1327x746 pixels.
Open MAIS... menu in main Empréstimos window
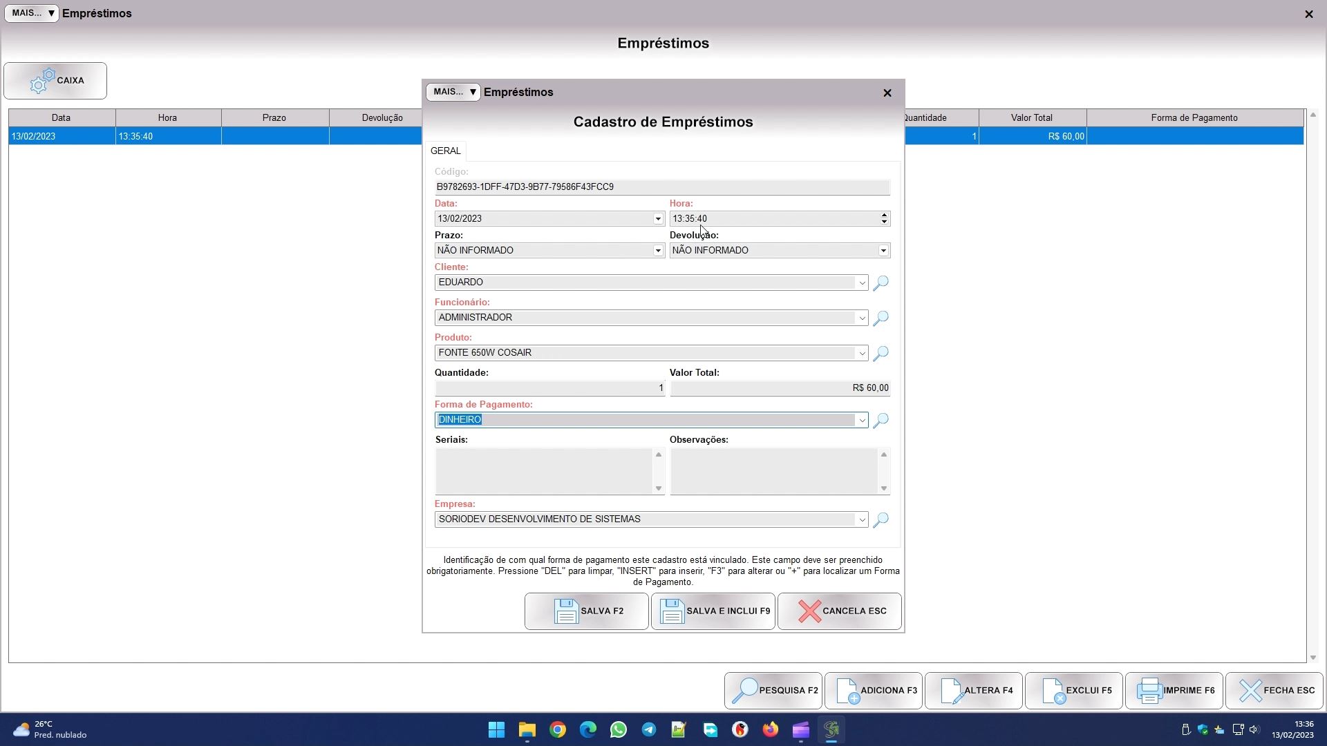point(31,13)
